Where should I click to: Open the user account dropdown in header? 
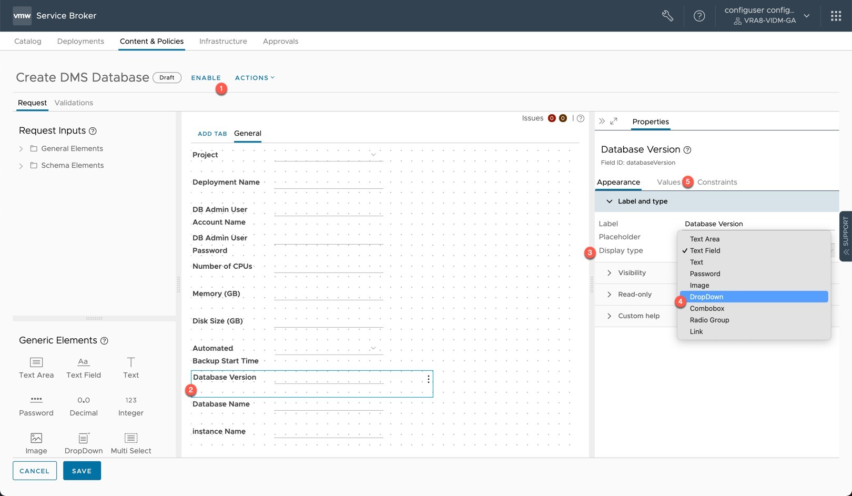point(767,16)
